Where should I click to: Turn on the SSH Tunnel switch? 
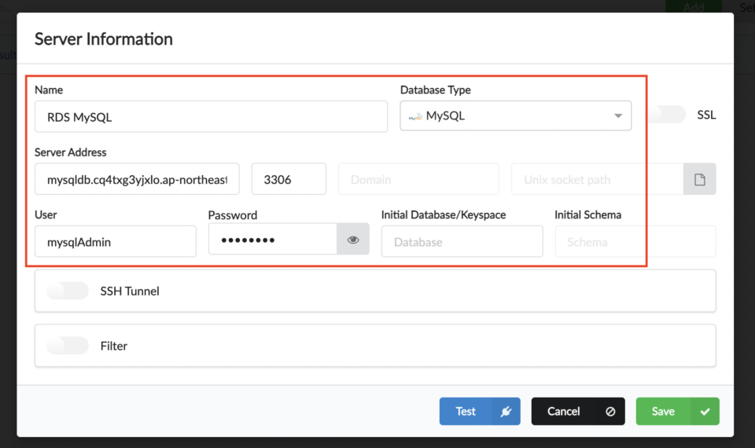tap(68, 291)
